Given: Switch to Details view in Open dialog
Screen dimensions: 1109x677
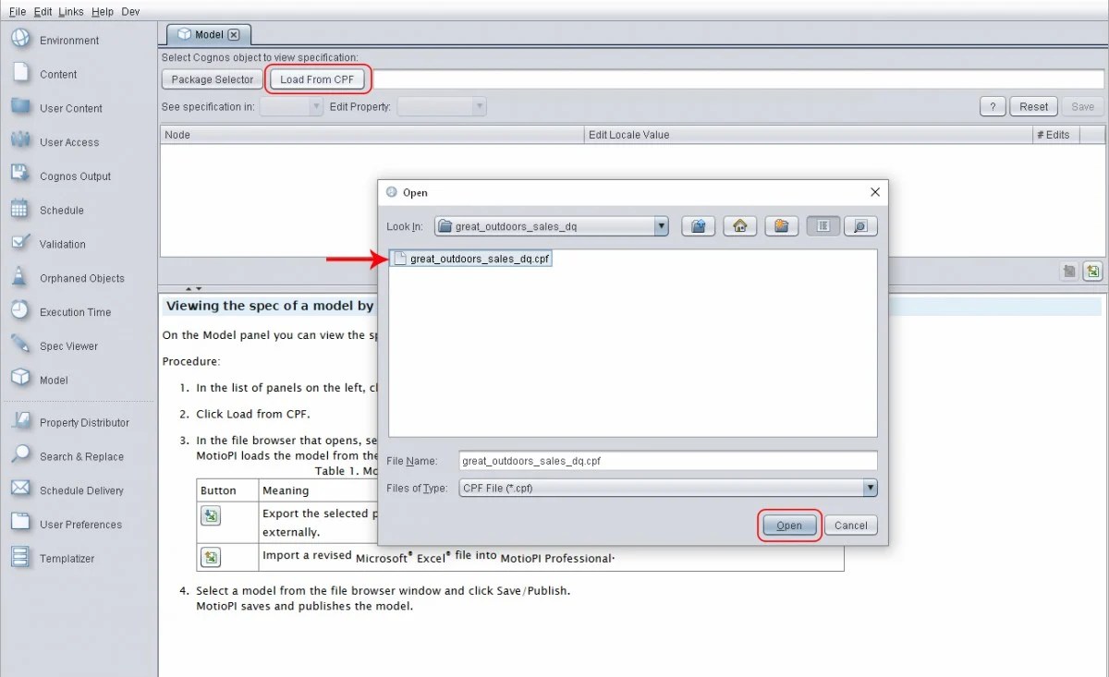Looking at the screenshot, I should point(860,225).
